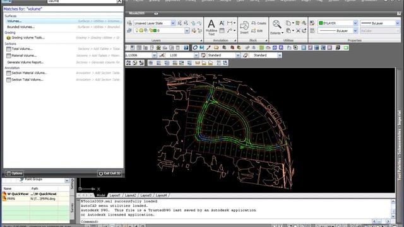Click the delete X icon in Utilities

point(298,31)
